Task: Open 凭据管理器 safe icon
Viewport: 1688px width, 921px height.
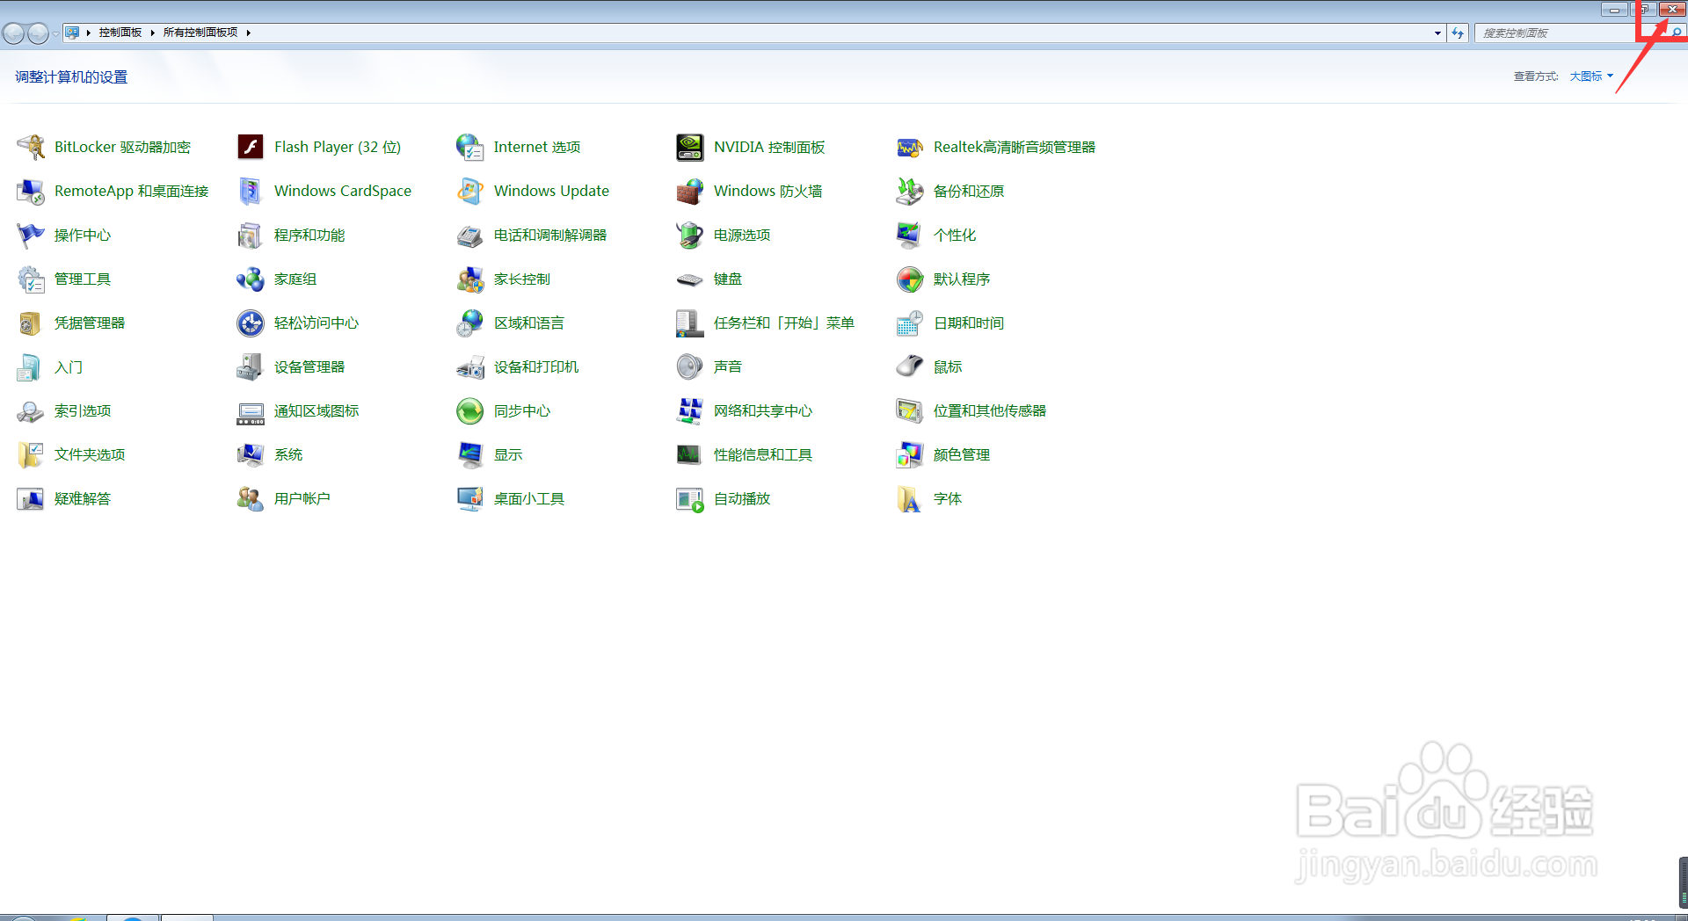Action: coord(31,323)
